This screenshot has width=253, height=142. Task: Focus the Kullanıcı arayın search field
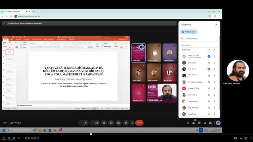[199, 38]
